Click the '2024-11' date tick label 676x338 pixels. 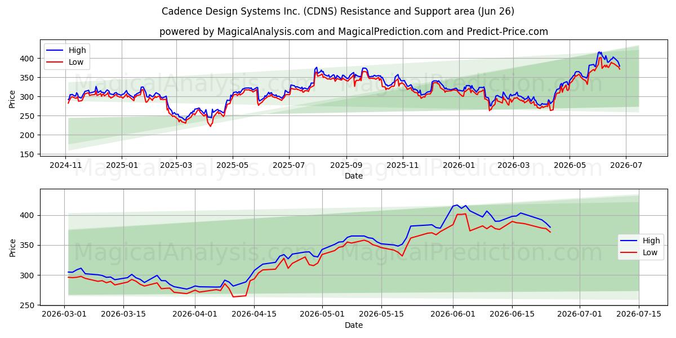(x=66, y=166)
